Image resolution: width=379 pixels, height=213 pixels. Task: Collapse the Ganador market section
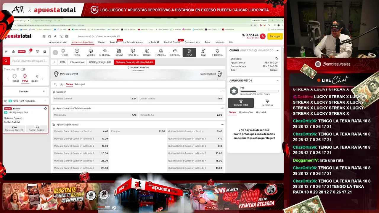pyautogui.click(x=222, y=92)
